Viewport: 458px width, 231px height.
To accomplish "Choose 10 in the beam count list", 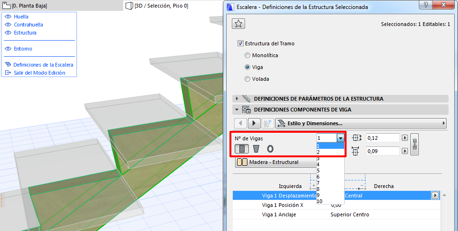I will pyautogui.click(x=331, y=201).
